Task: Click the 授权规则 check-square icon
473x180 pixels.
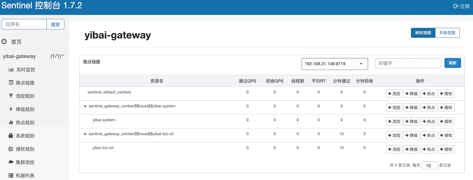Action: point(11,149)
